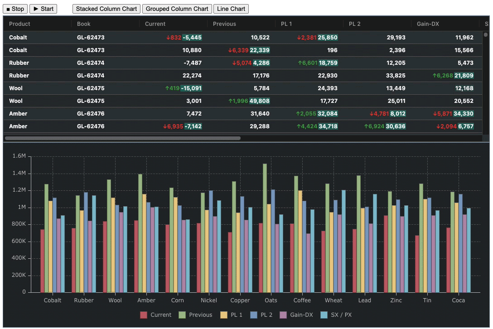
Task: Click the Coca category axis label
Action: (458, 300)
